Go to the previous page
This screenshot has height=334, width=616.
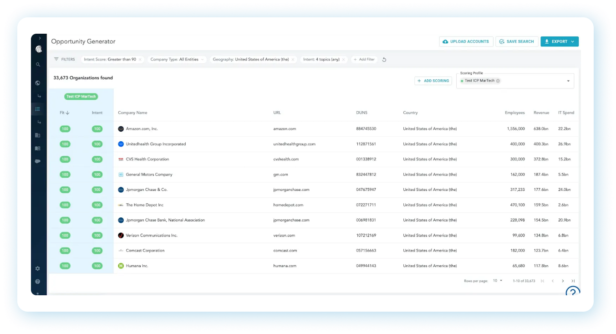pyautogui.click(x=553, y=281)
